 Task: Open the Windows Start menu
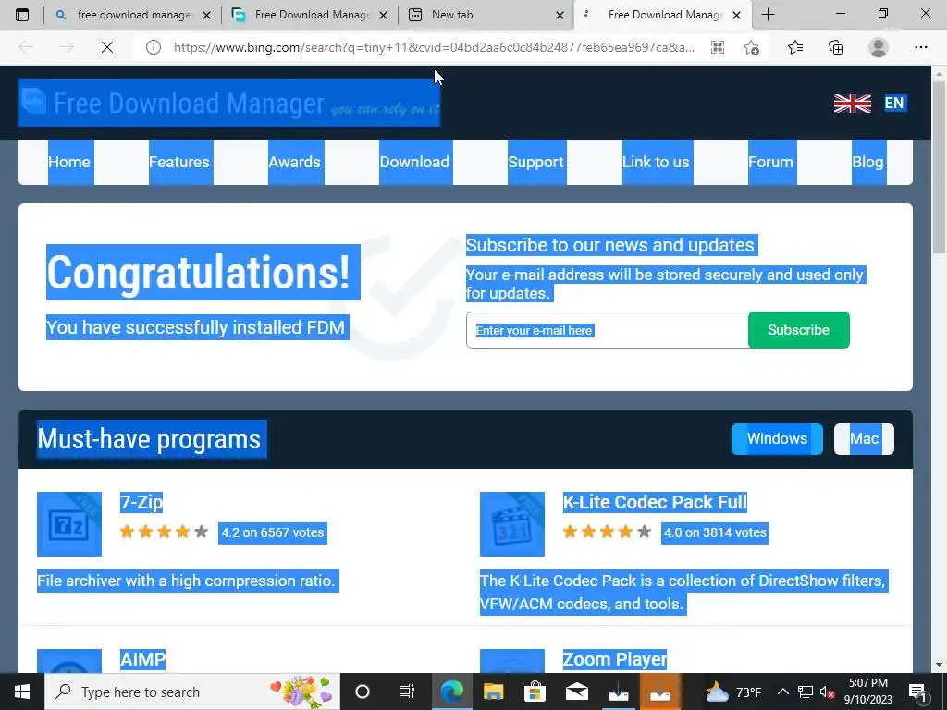tap(22, 692)
